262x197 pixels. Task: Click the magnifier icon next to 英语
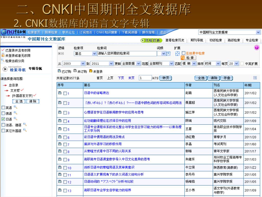[x=15, y=107]
